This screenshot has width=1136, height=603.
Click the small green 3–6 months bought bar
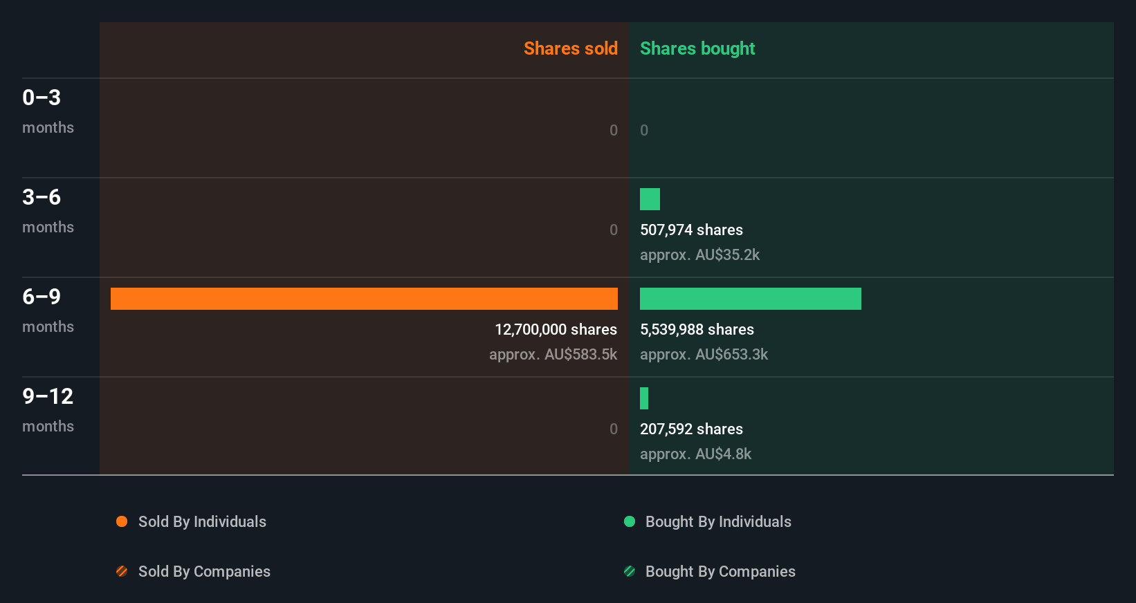650,199
